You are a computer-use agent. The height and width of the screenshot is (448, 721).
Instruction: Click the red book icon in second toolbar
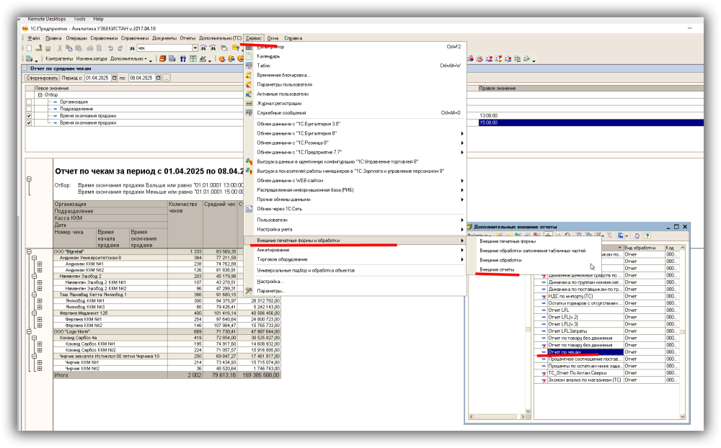pos(162,59)
